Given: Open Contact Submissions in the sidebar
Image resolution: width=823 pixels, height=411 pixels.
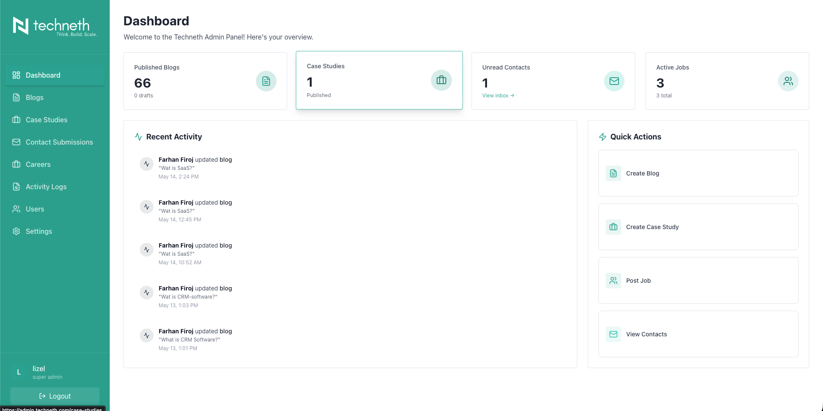Looking at the screenshot, I should coord(55,142).
